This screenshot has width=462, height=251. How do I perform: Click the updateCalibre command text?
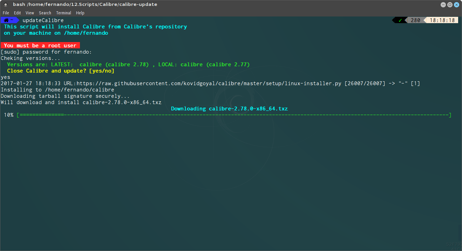[43, 20]
